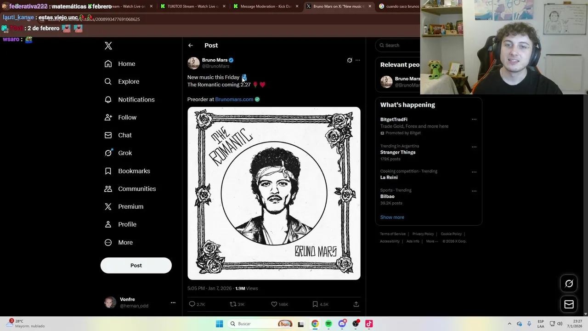Open Privacy Policy footer link
Image resolution: width=588 pixels, height=331 pixels.
(x=423, y=234)
